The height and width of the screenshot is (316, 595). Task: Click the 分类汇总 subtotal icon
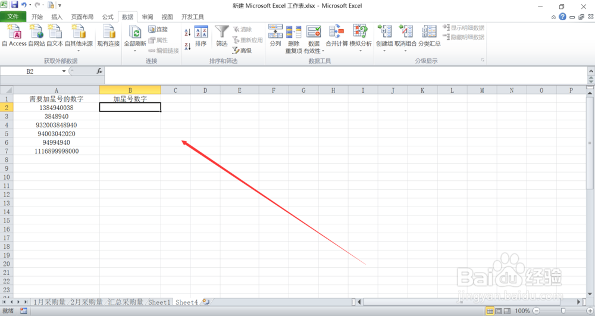point(429,32)
